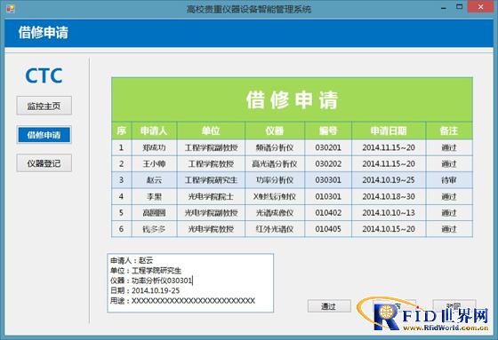Click date 2014.11.15~20 in 王小帅's row
This screenshot has width=498, height=340.
pos(389,163)
